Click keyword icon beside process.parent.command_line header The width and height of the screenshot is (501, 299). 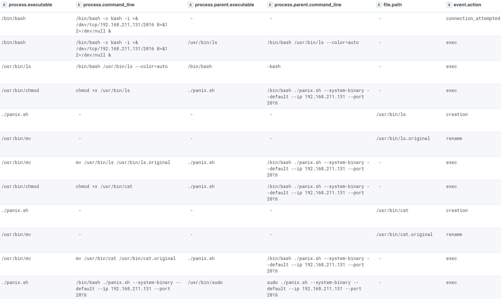point(270,5)
